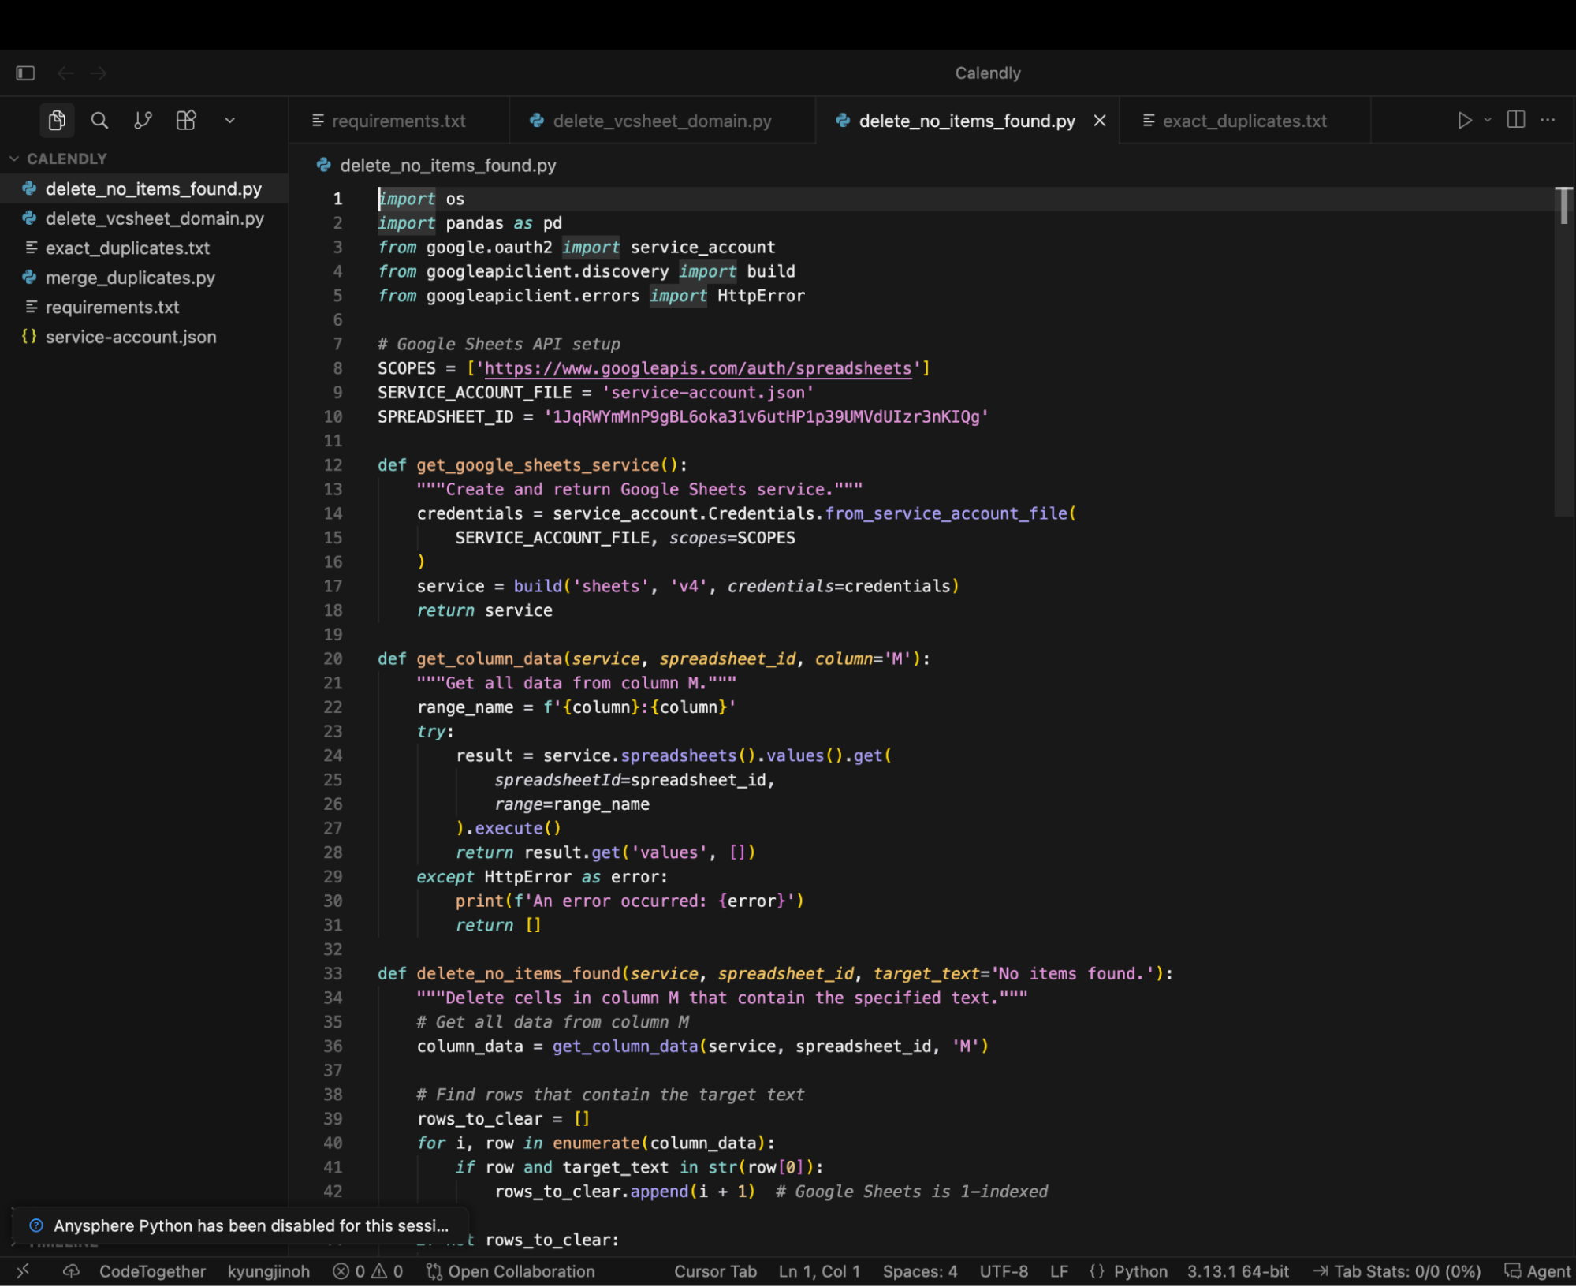Switch to the delete_vcsheet_domain.py tab
The image size is (1576, 1287).
pyautogui.click(x=662, y=121)
